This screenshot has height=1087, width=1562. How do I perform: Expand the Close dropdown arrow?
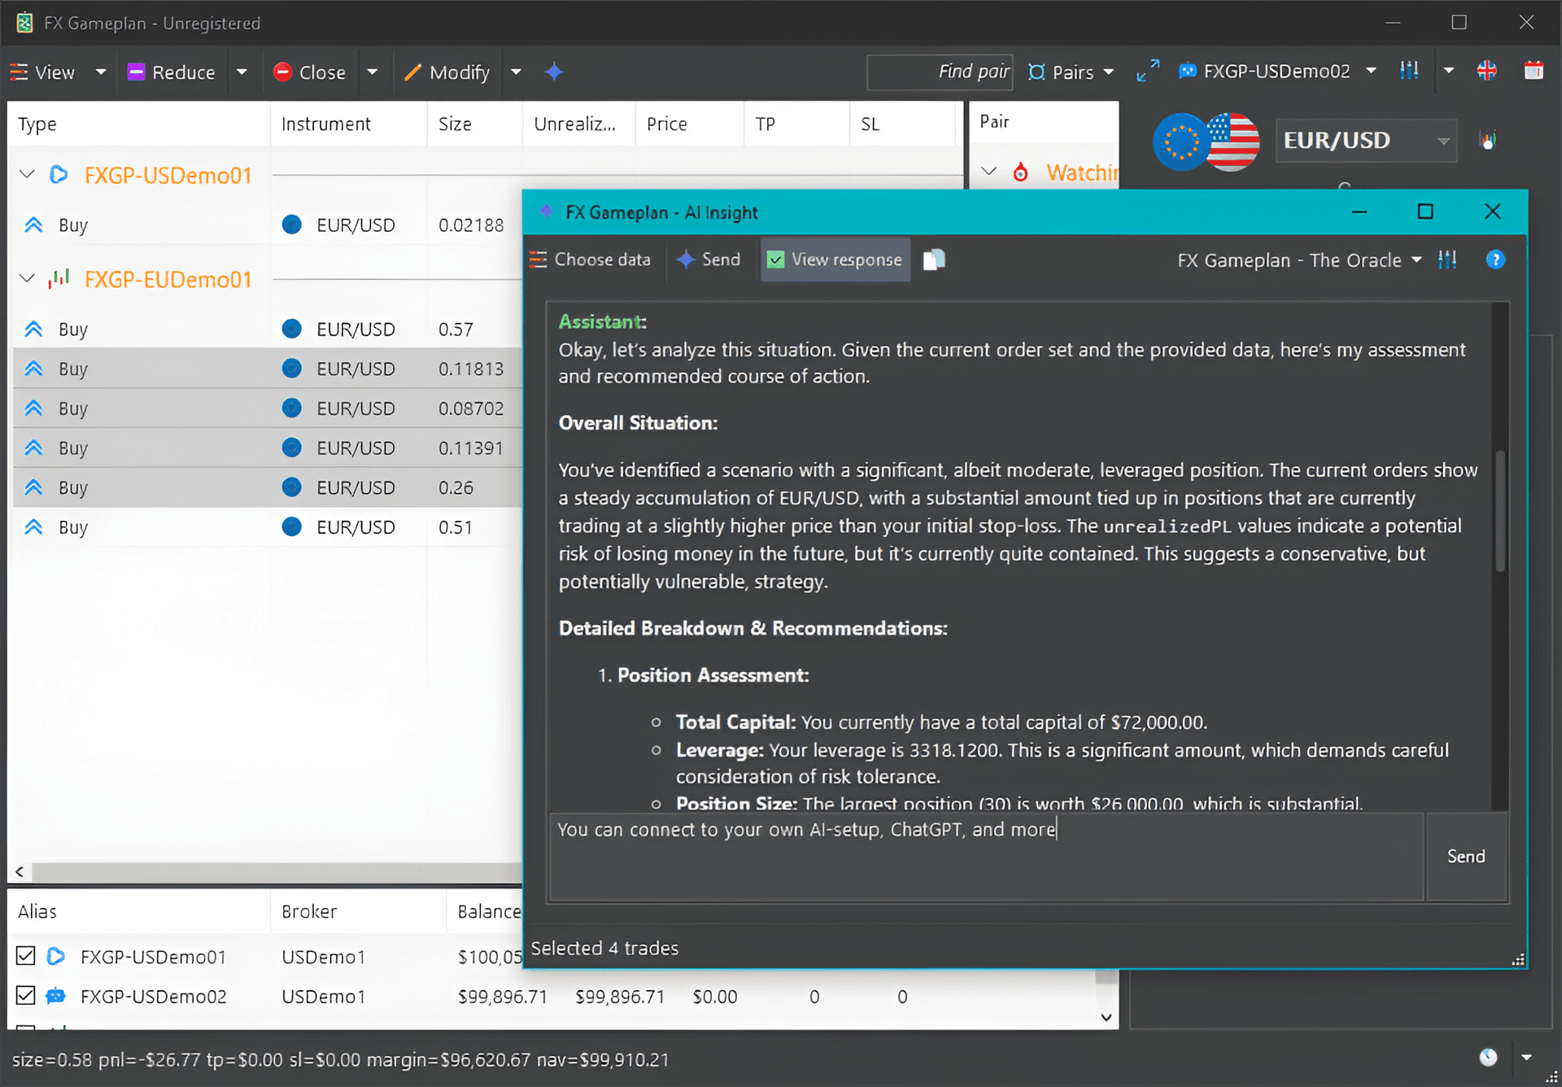tap(373, 72)
